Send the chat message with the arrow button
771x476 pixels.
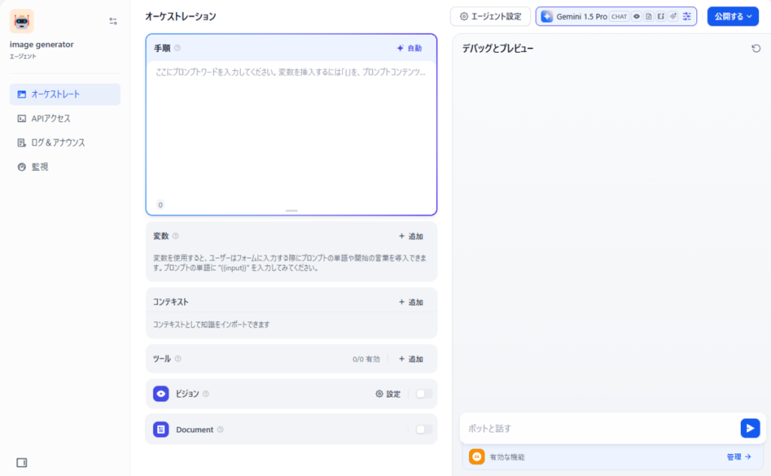click(749, 428)
